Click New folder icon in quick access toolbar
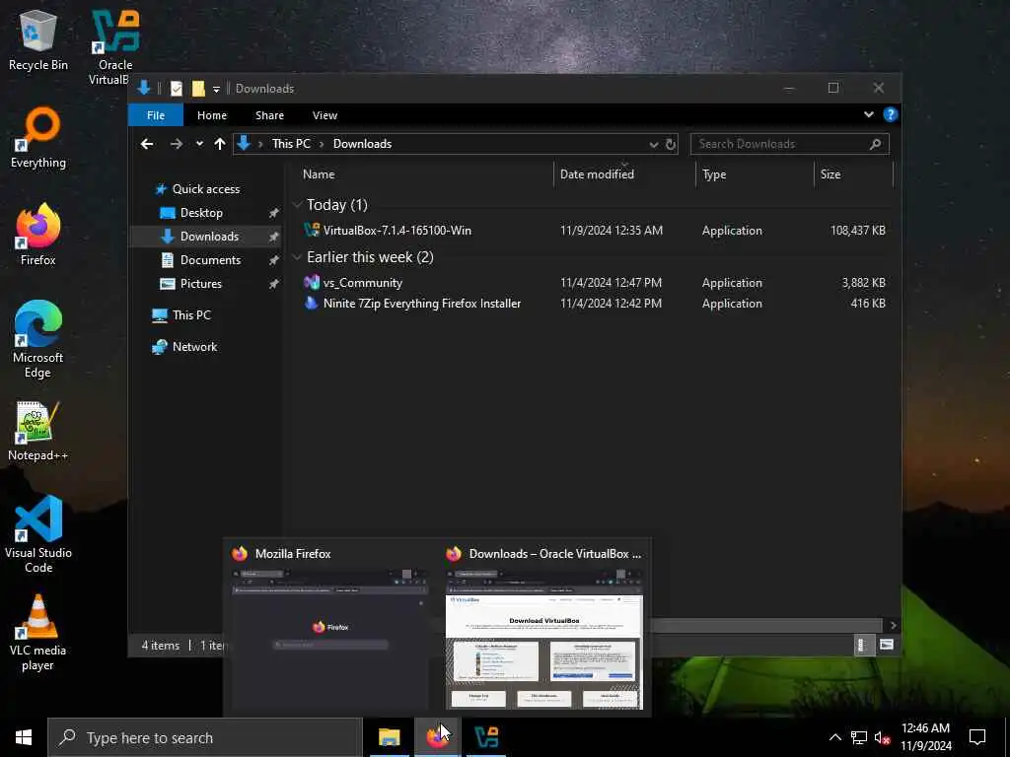The height and width of the screenshot is (757, 1010). coord(198,88)
